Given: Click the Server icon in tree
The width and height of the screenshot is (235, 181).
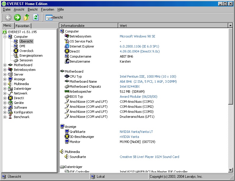Looking at the screenshot, I should (x=10, y=74).
